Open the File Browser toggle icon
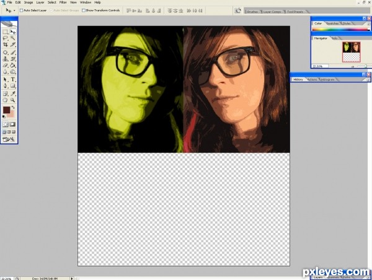The image size is (372, 280). [x=237, y=11]
